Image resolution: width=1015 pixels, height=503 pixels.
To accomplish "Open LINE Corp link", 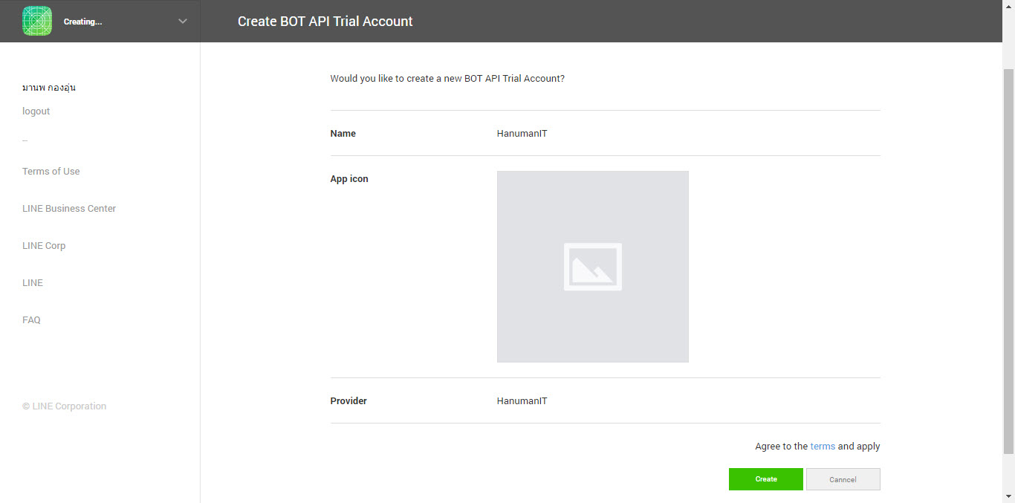I will click(44, 246).
